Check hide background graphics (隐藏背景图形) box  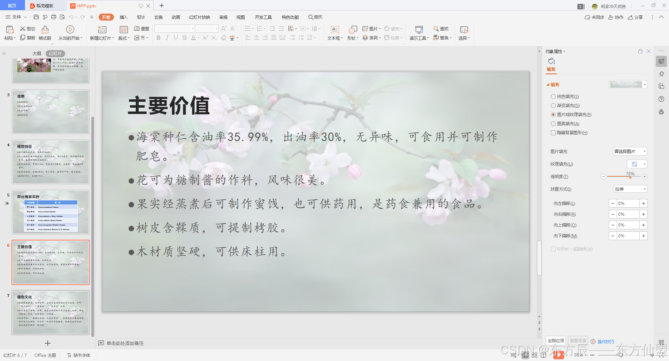coord(553,133)
